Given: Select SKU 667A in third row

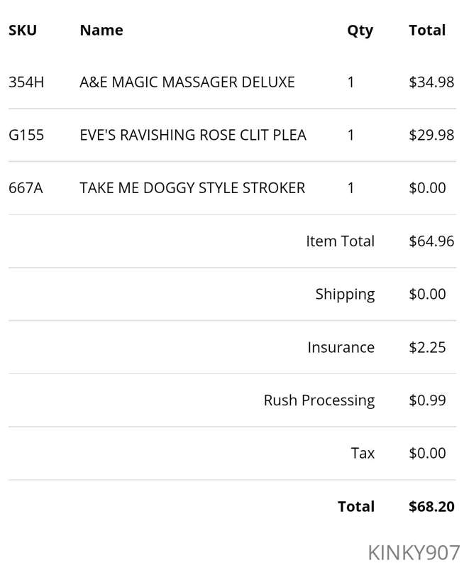Looking at the screenshot, I should tap(26, 188).
